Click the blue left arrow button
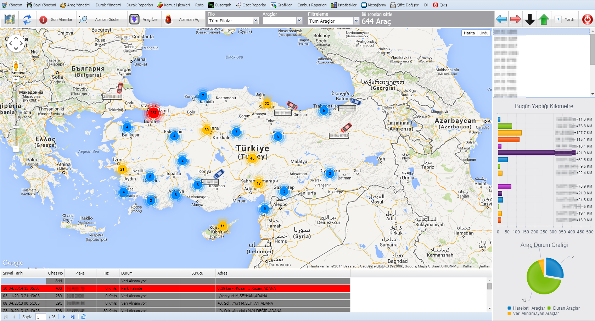 [x=501, y=19]
